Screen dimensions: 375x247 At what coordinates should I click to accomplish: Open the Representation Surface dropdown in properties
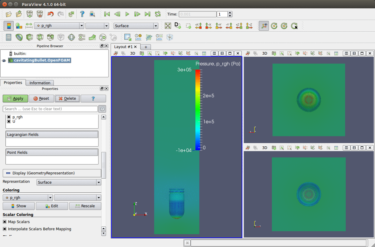pos(69,182)
